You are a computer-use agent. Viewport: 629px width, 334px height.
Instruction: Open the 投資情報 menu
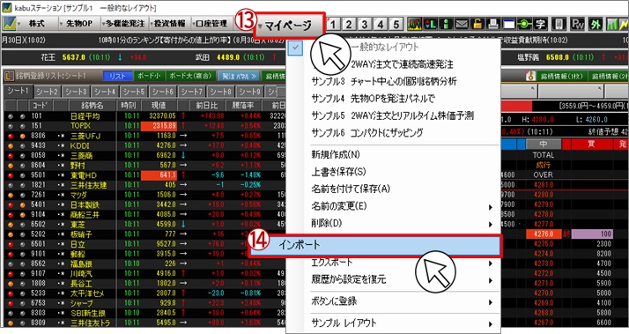point(169,24)
